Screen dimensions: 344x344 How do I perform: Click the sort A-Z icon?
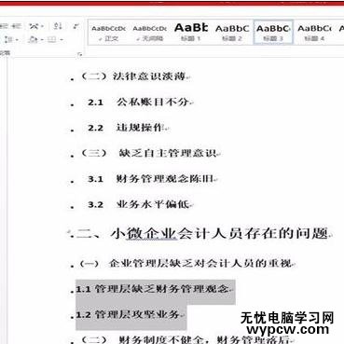point(58,26)
